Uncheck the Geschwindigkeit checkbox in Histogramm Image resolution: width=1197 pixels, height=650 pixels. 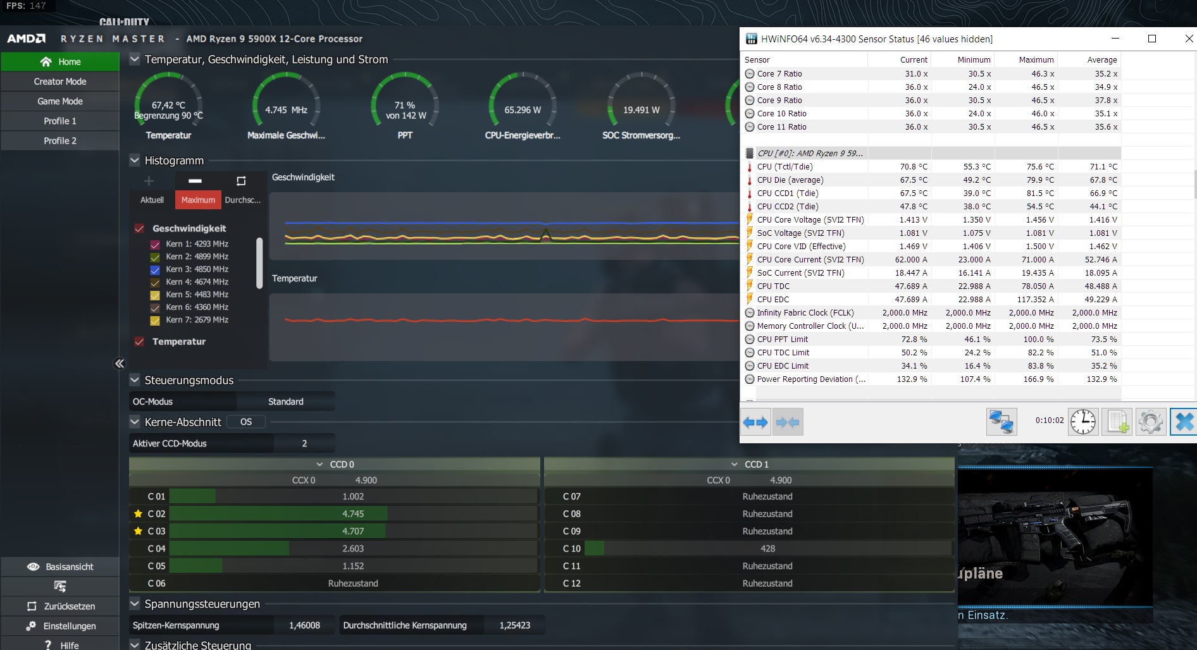click(x=140, y=228)
